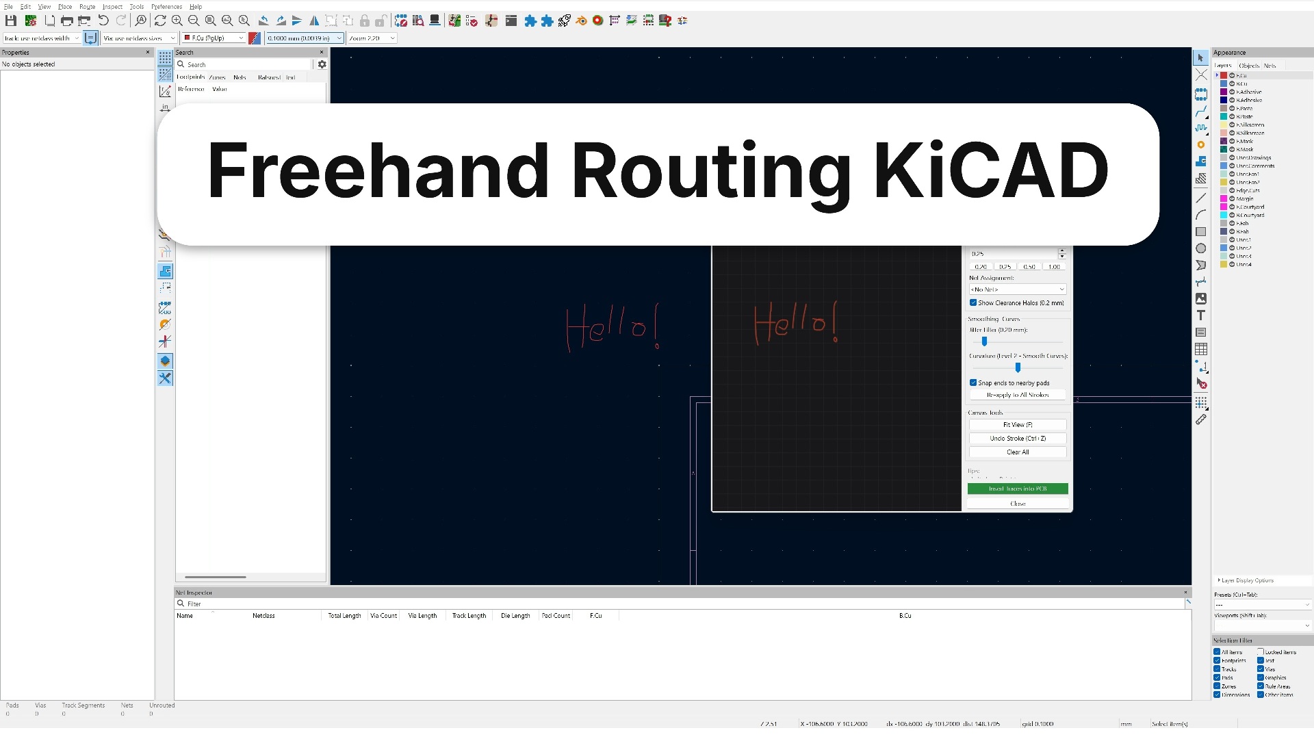This screenshot has height=739, width=1314.
Task: Open the Via size dropdown
Action: (x=139, y=38)
